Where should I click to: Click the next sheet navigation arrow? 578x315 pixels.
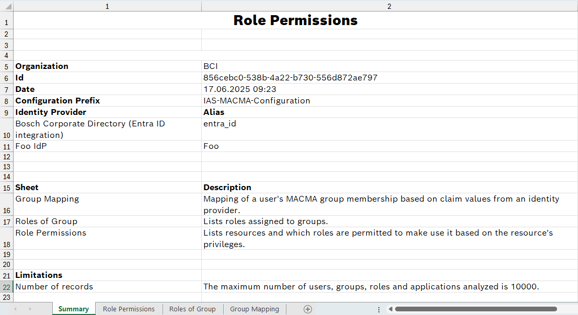[30, 309]
